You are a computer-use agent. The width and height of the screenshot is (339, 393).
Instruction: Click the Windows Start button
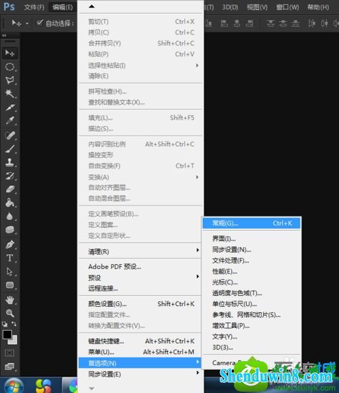point(14,386)
